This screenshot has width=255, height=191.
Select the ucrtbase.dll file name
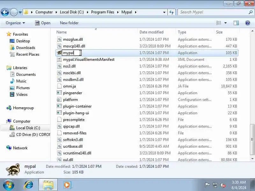pyautogui.click(x=73, y=146)
